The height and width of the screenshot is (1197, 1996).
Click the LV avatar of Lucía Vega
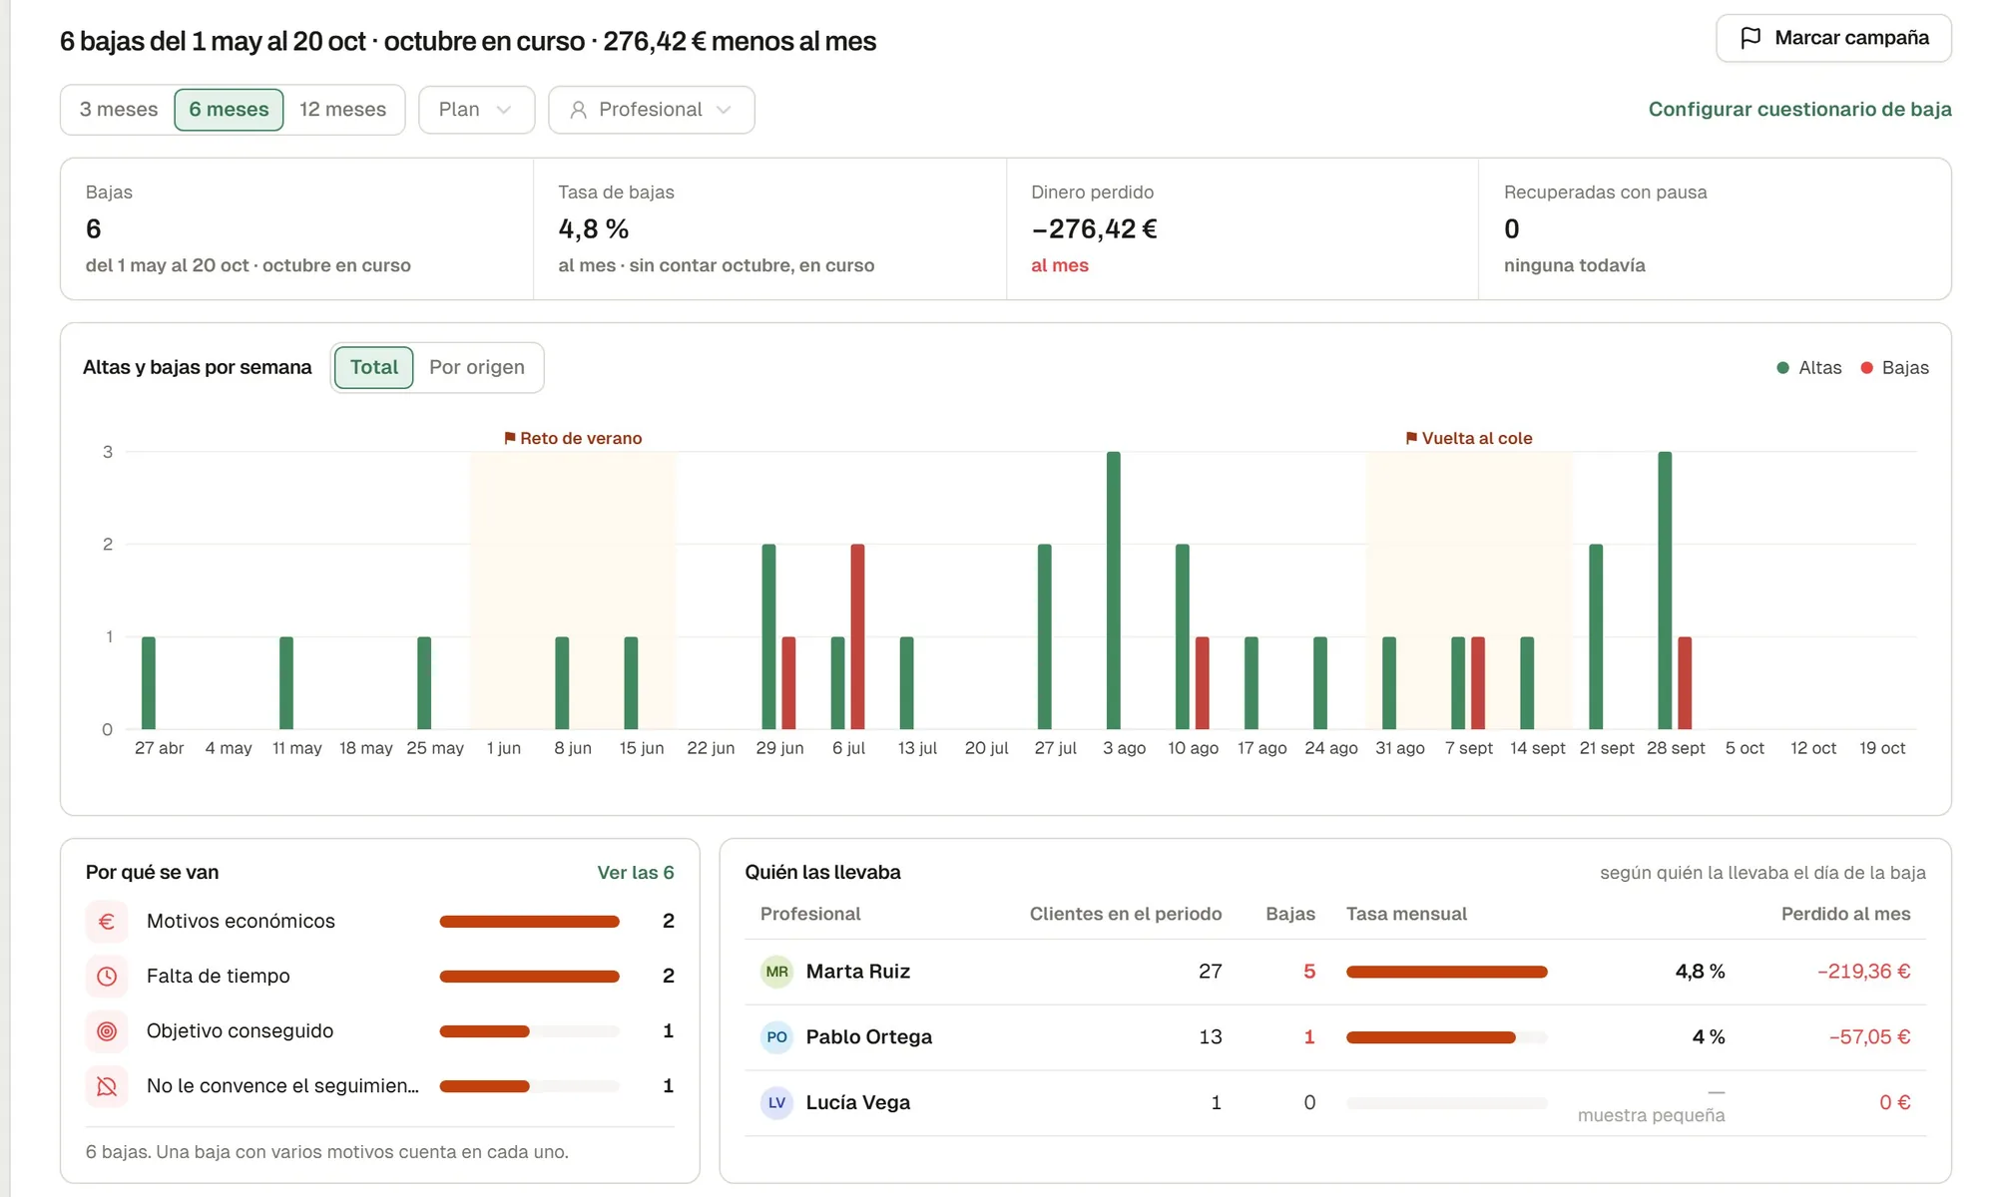776,1103
